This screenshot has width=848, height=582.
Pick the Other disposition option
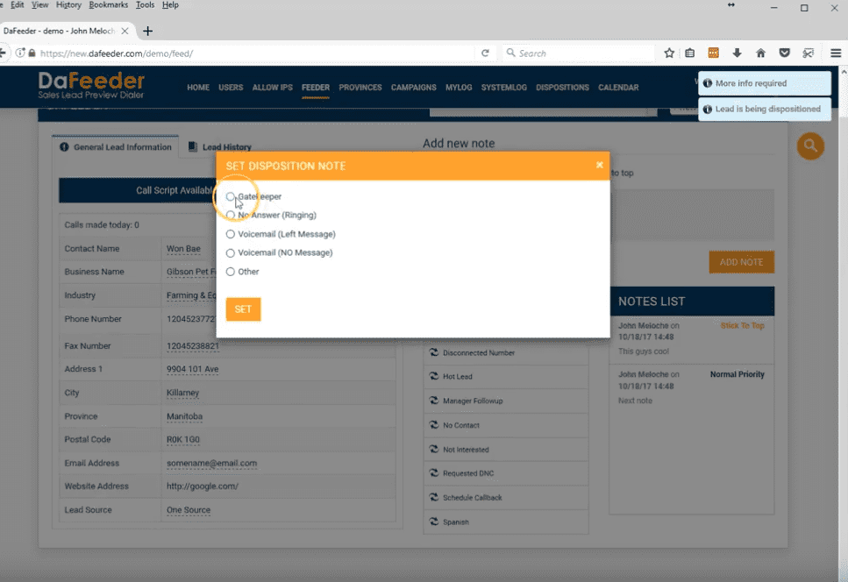231,272
